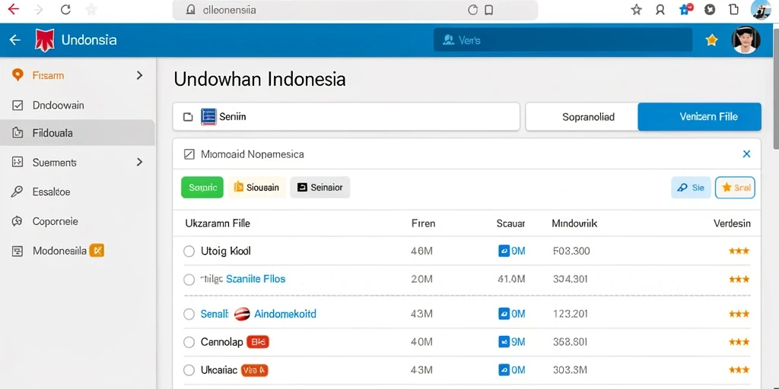Viewport: 779px width, 389px height.
Task: Open the browser profile avatar picture
Action: [760, 9]
